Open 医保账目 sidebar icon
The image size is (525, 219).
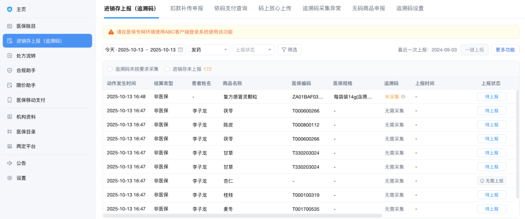(x=10, y=26)
